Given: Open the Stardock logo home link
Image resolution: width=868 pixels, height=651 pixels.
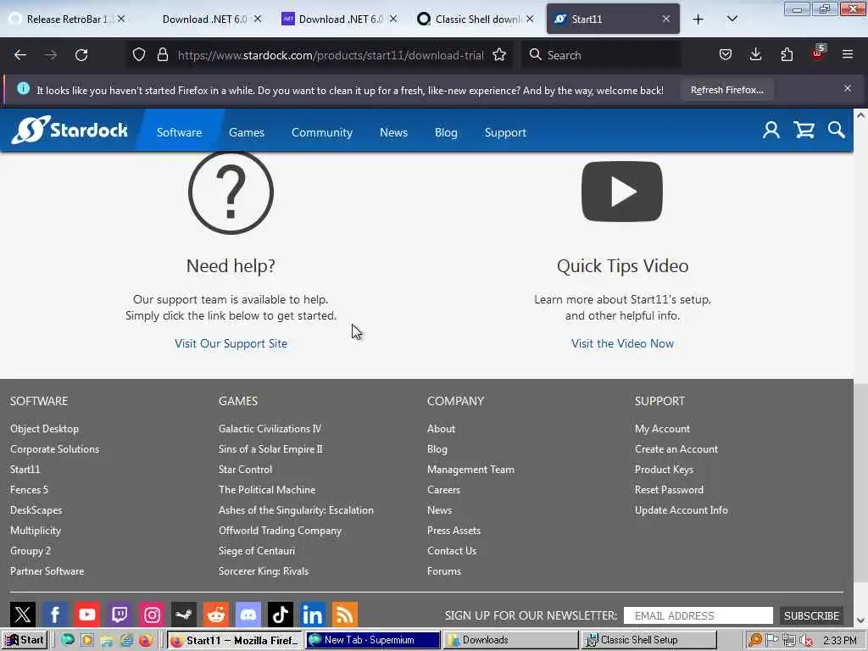Looking at the screenshot, I should click(x=70, y=130).
